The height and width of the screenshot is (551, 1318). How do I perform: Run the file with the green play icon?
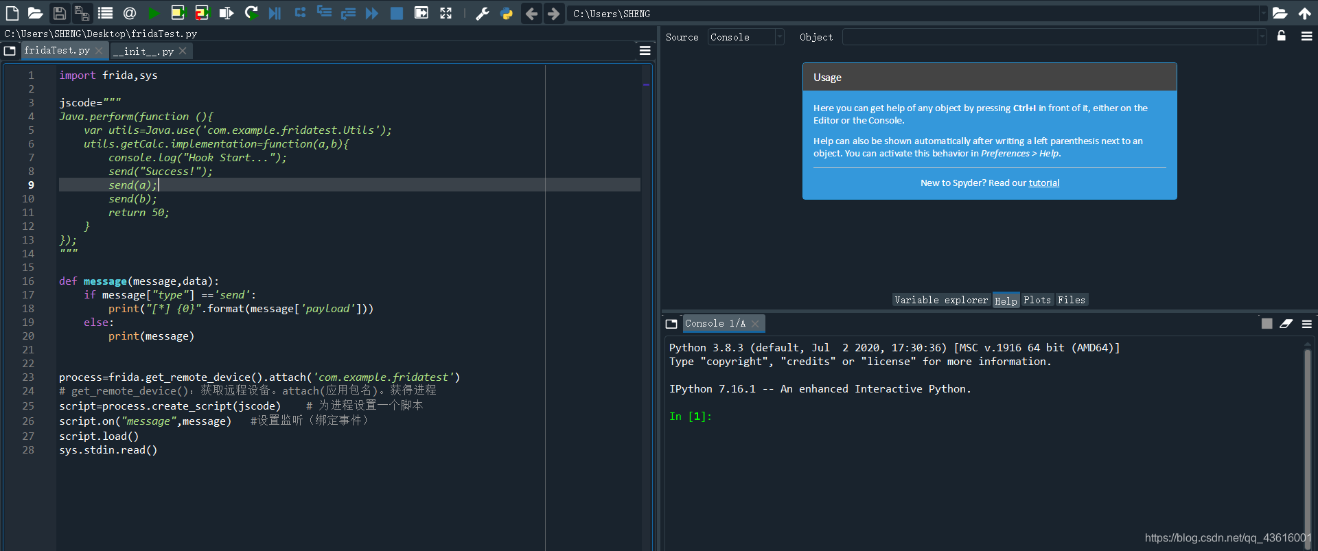[154, 13]
